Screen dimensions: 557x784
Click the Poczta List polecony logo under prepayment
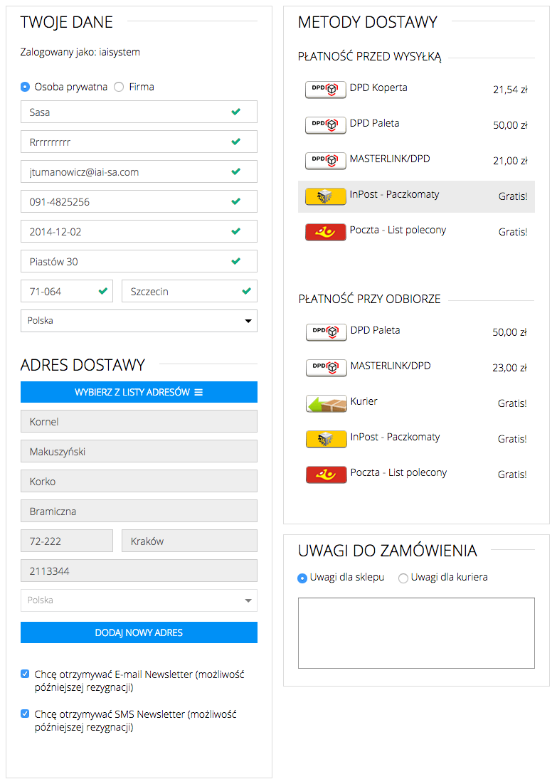[x=325, y=232]
